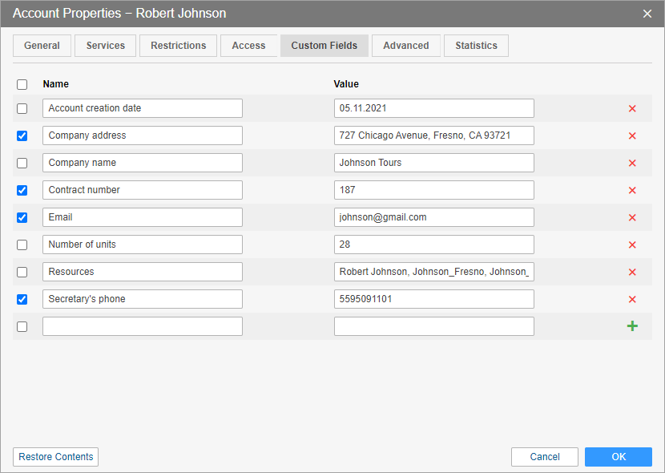Delete the Company name custom field
665x473 pixels.
632,163
